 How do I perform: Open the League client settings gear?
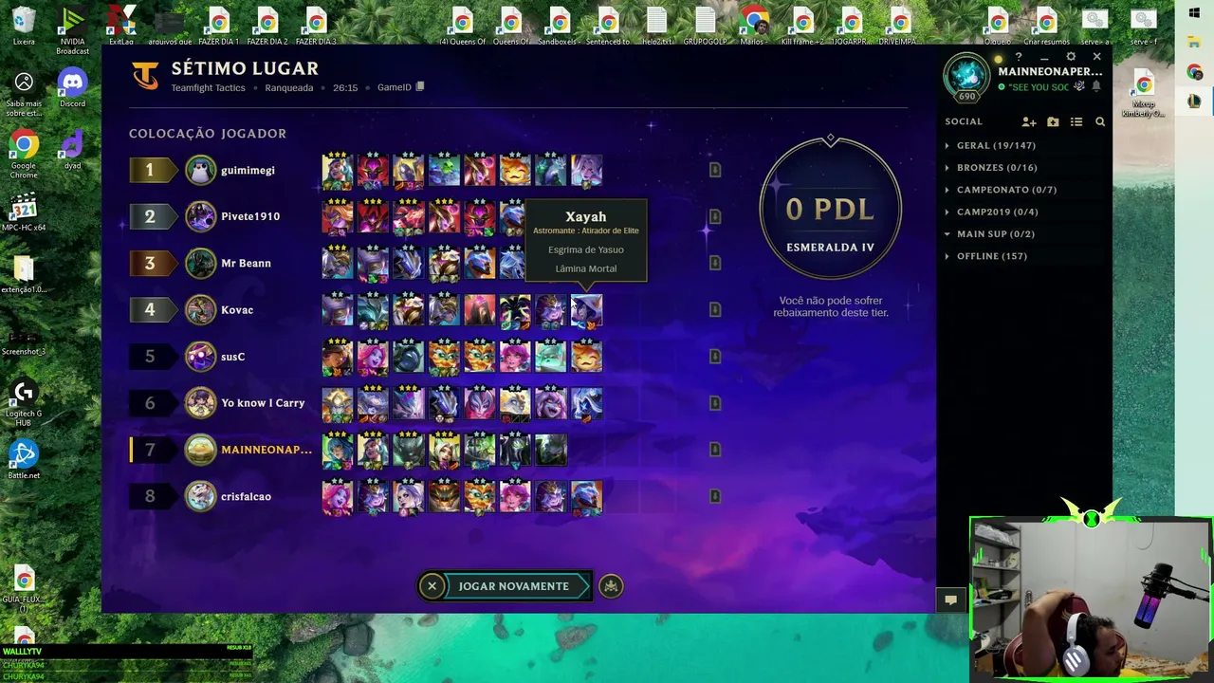(x=1071, y=58)
